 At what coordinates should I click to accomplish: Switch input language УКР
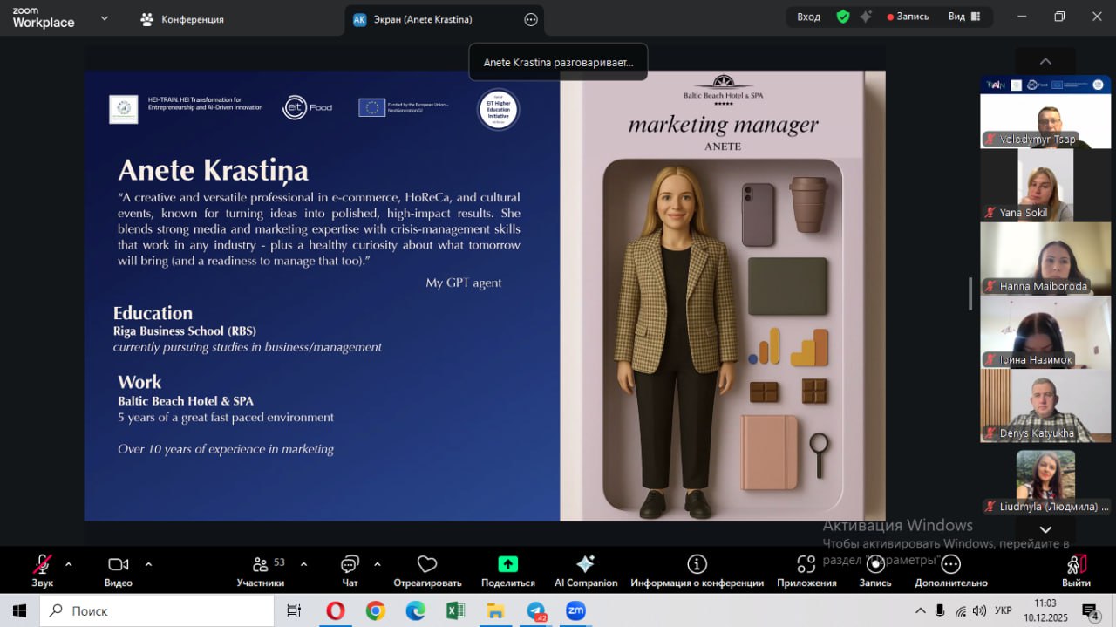(x=1004, y=610)
